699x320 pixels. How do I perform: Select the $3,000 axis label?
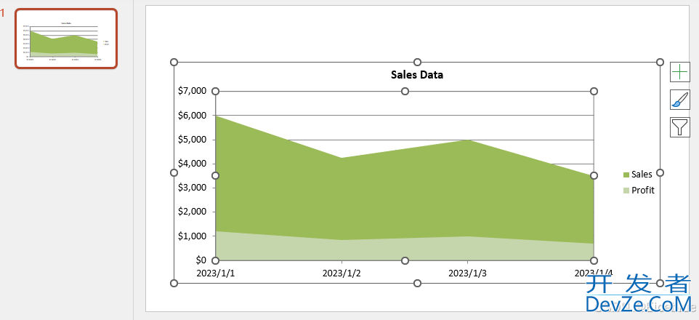point(192,188)
